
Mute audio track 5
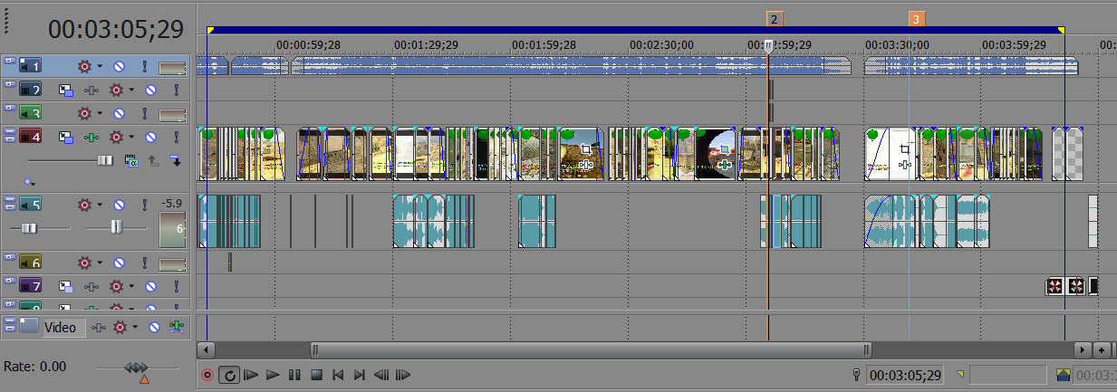119,205
